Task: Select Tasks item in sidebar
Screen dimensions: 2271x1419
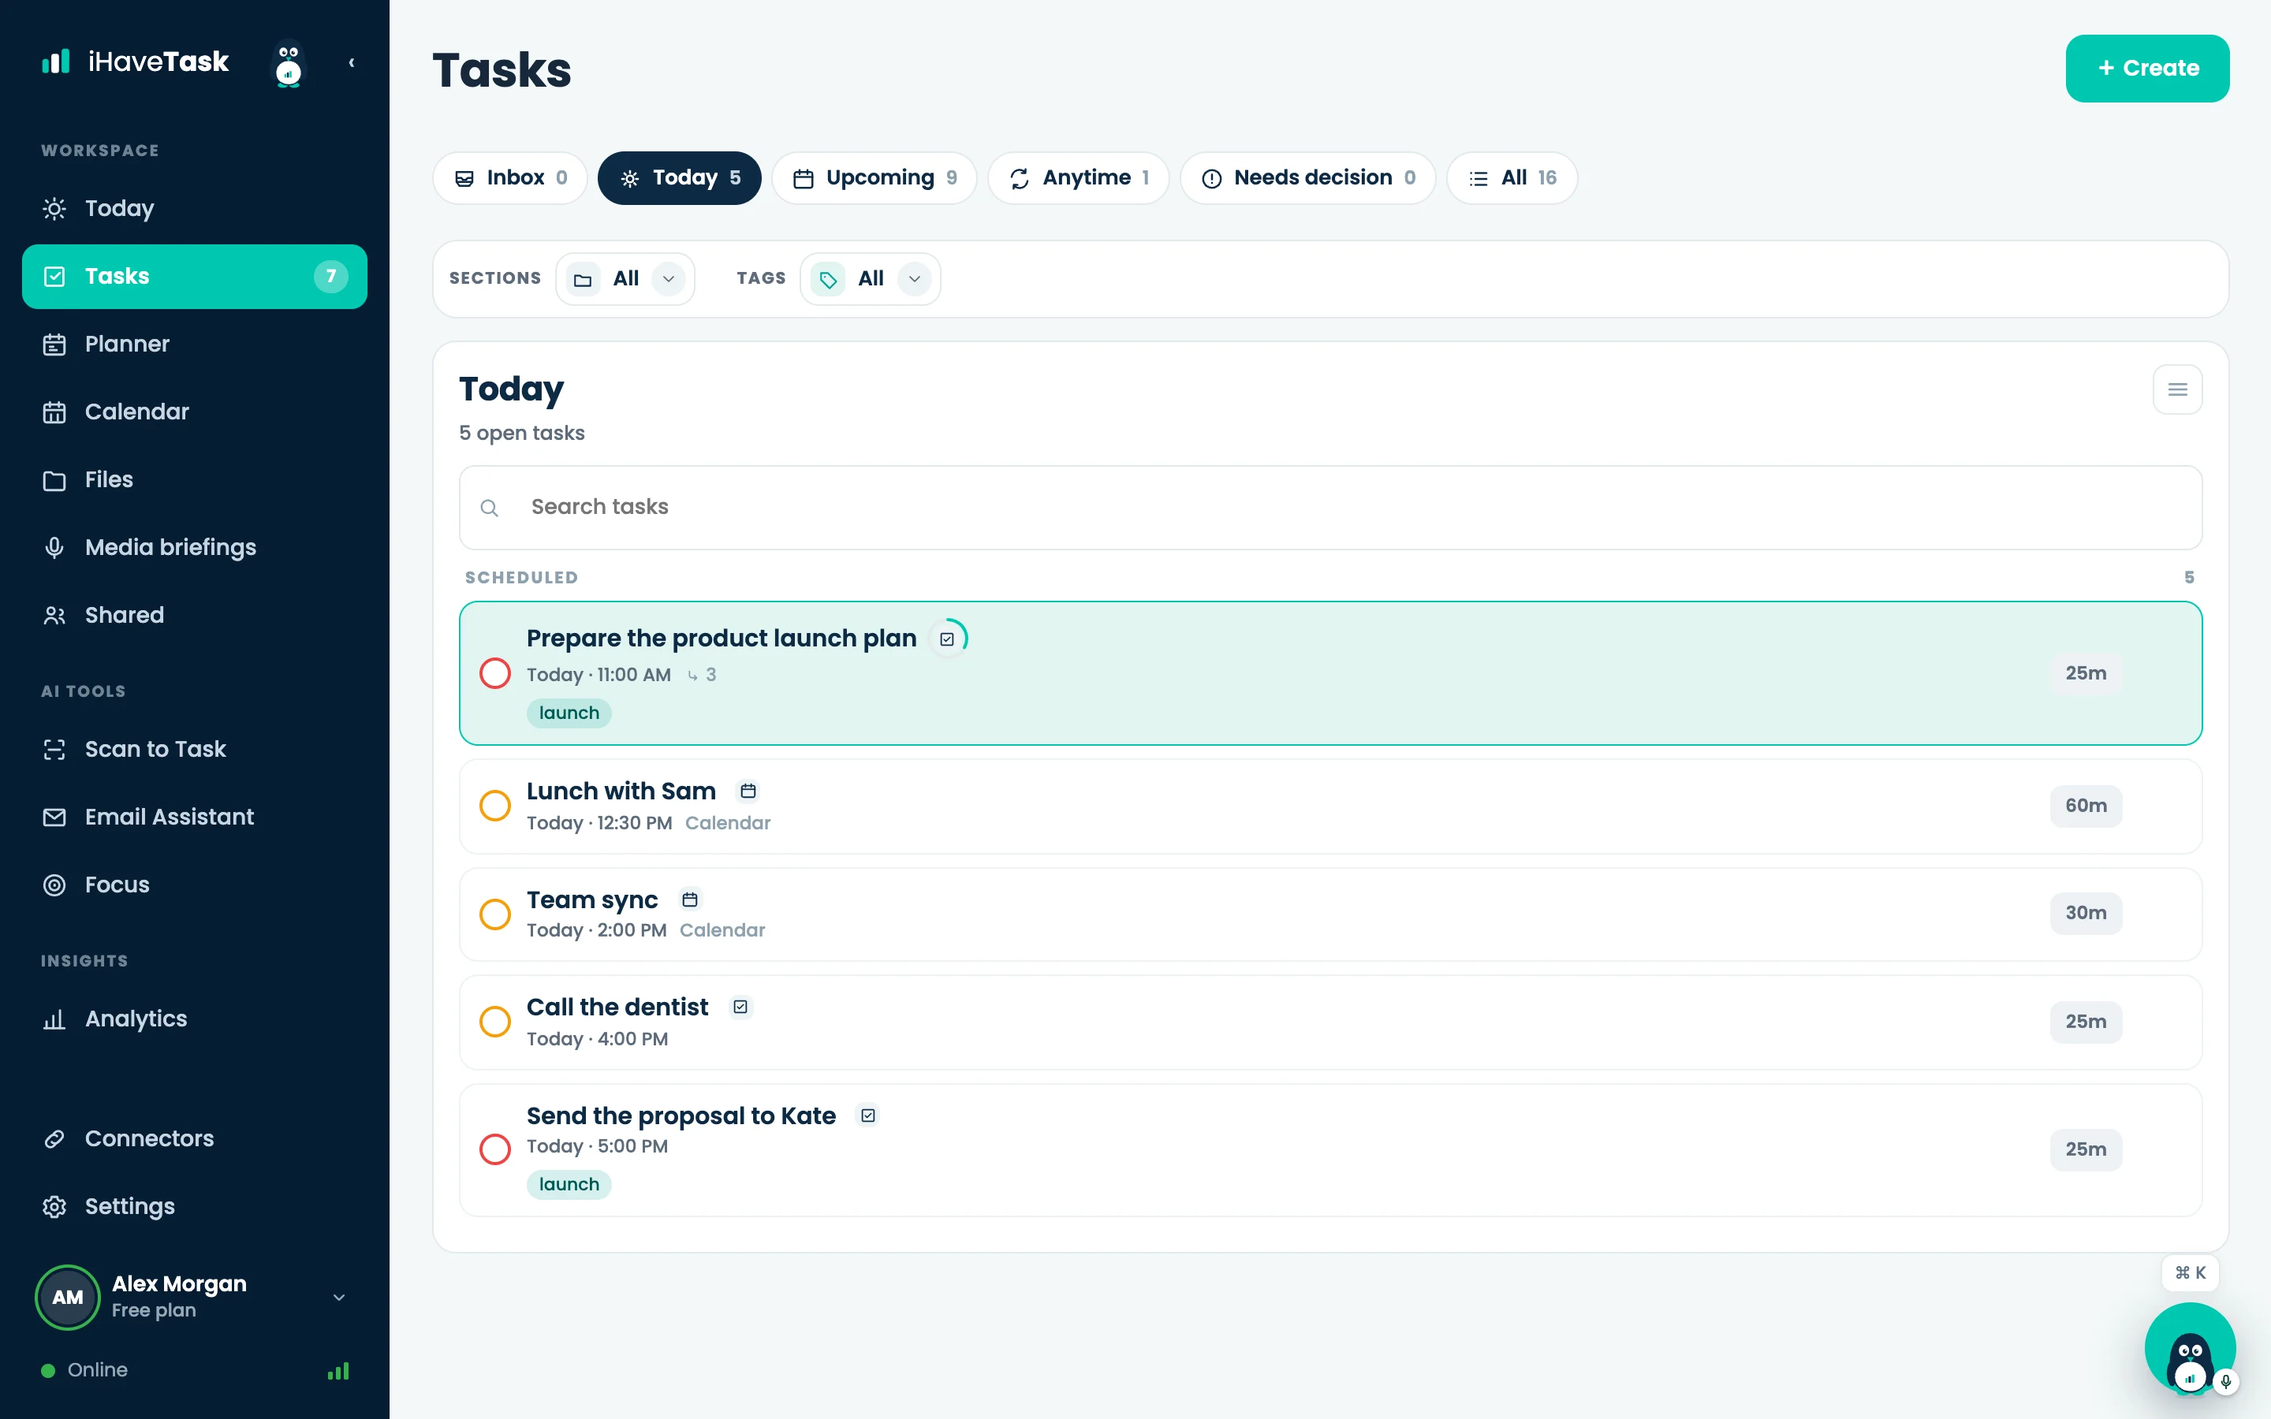Action: pyautogui.click(x=194, y=276)
